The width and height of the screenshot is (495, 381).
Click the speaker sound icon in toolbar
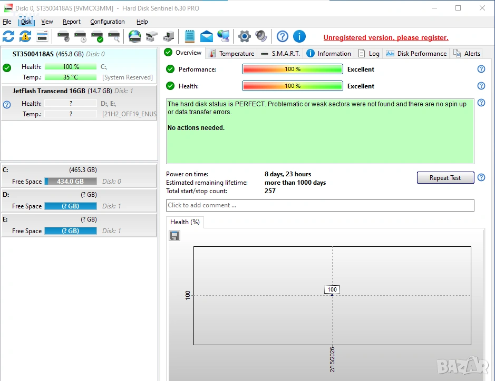pyautogui.click(x=261, y=36)
